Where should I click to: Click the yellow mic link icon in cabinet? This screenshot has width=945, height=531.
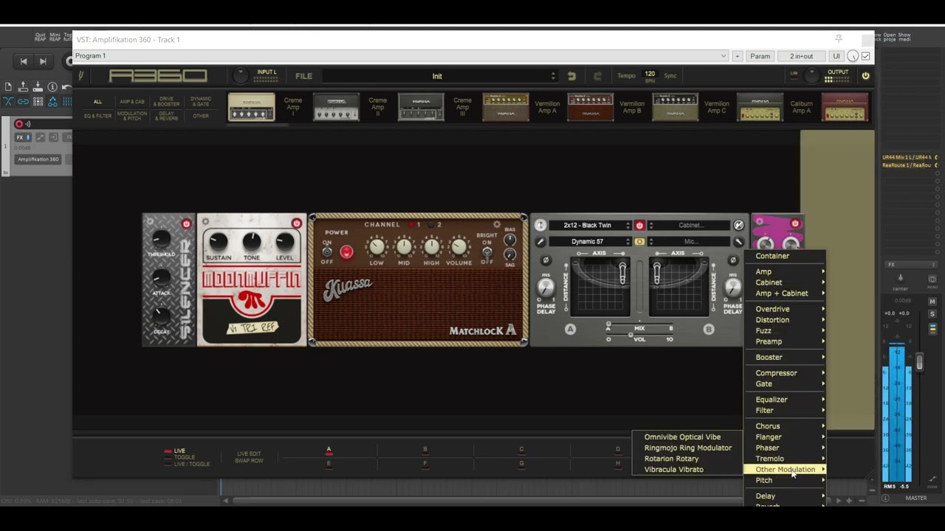click(639, 242)
